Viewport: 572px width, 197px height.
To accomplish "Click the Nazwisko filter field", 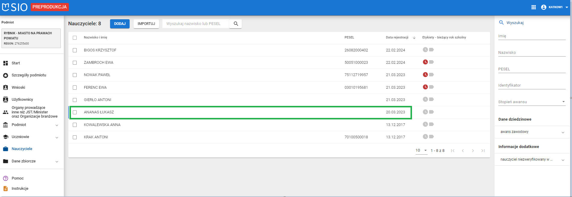I will pos(531,53).
